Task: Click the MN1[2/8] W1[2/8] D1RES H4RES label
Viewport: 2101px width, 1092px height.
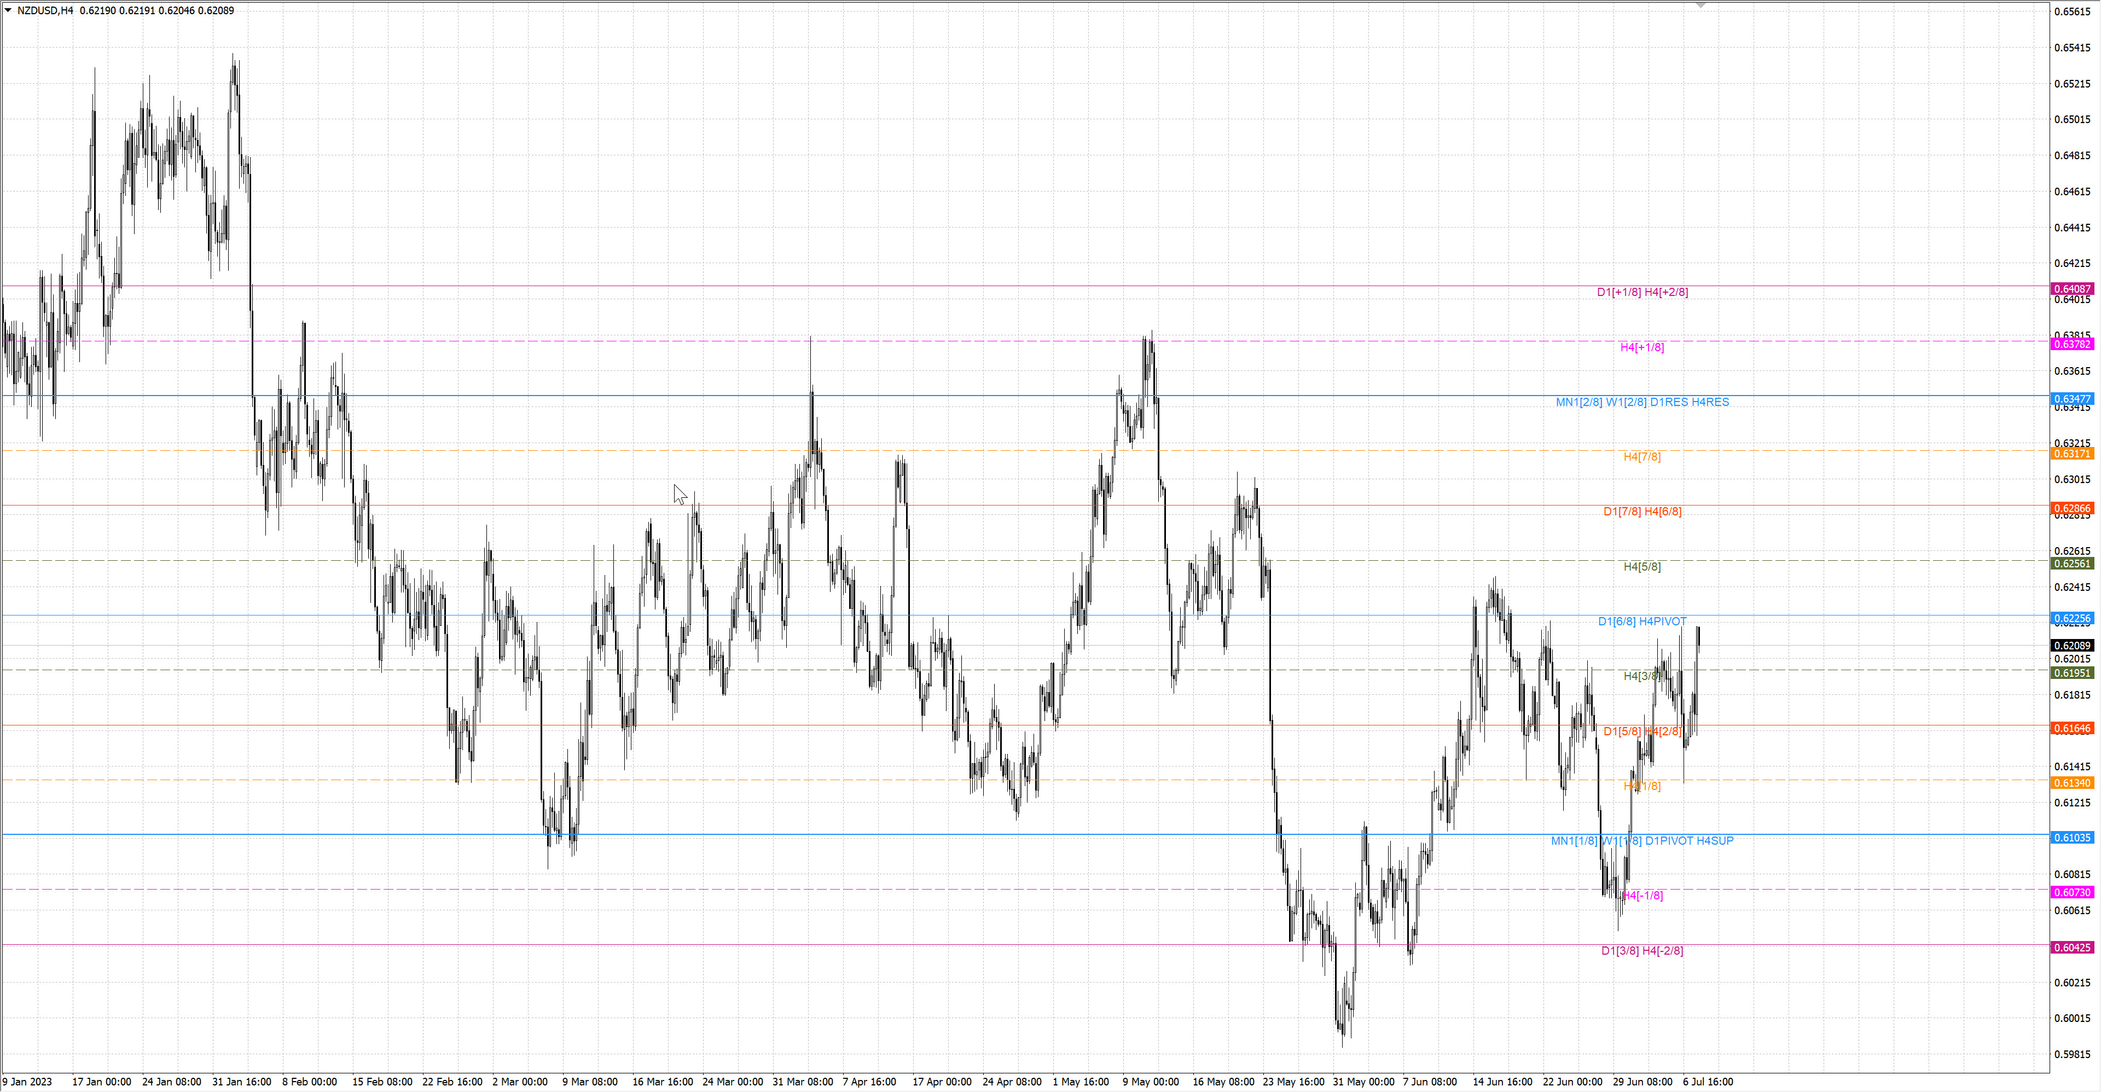Action: (1642, 402)
